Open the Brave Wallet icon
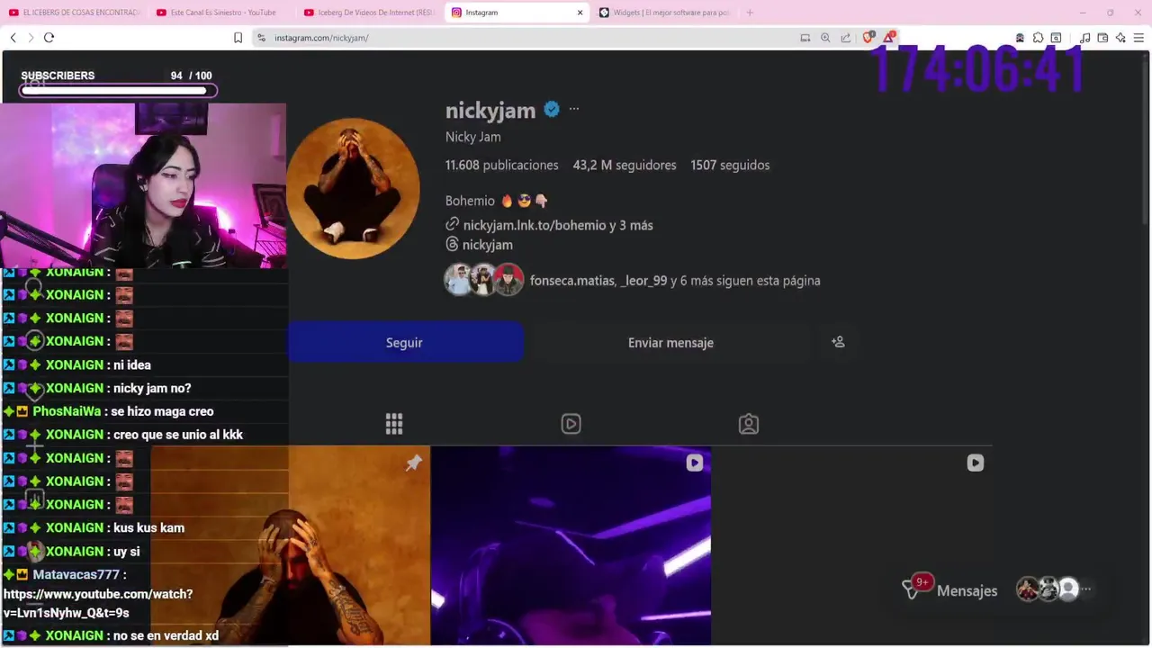 click(x=1102, y=38)
